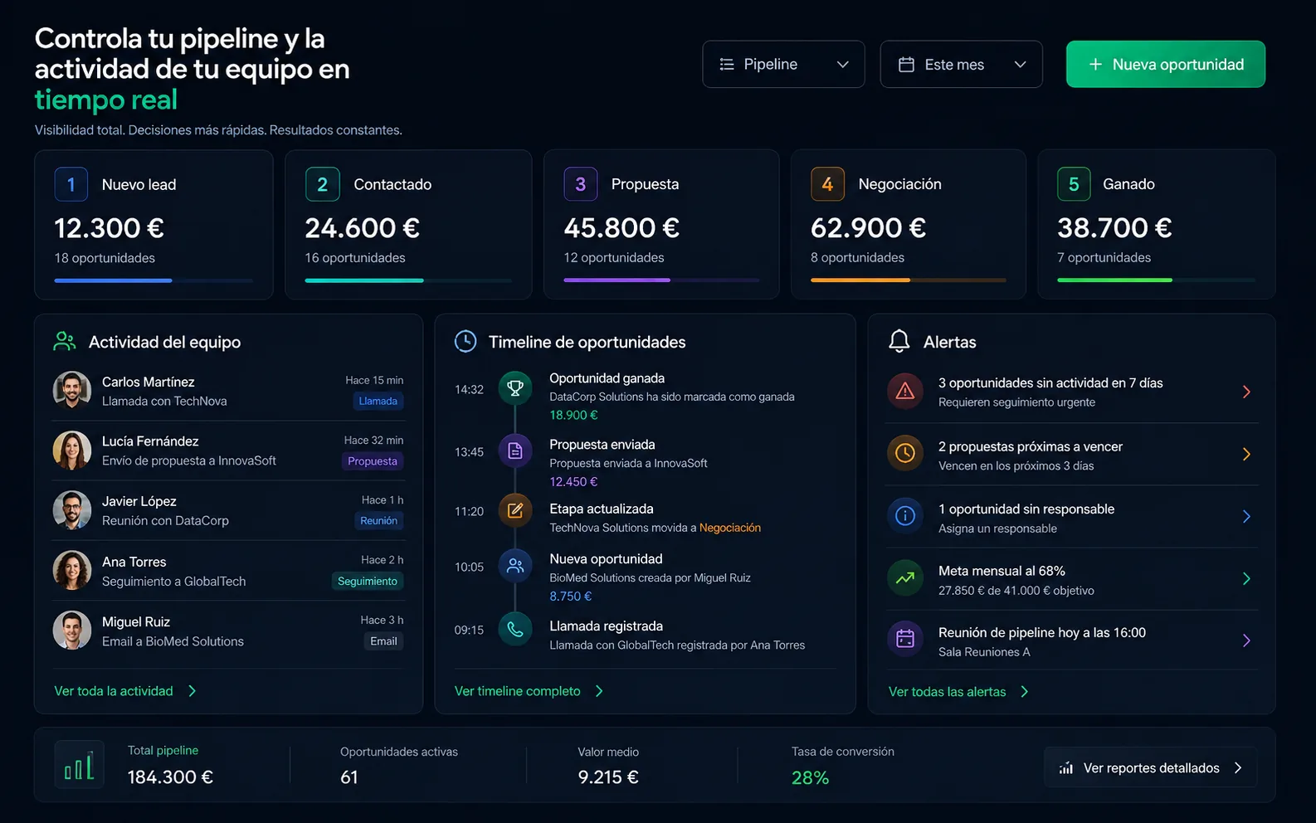1316x823 pixels.
Task: Click the phone icon for Llamada registrada
Action: click(515, 629)
